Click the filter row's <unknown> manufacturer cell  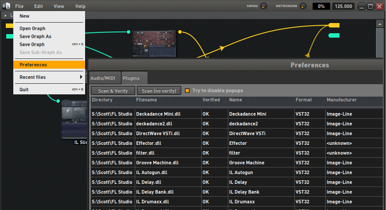tap(354, 153)
